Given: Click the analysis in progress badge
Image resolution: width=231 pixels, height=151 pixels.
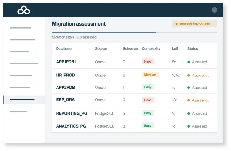Looking at the screenshot, I should click(x=195, y=24).
